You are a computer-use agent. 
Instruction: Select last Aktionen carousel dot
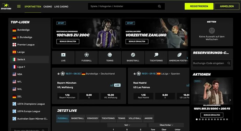[227, 119]
